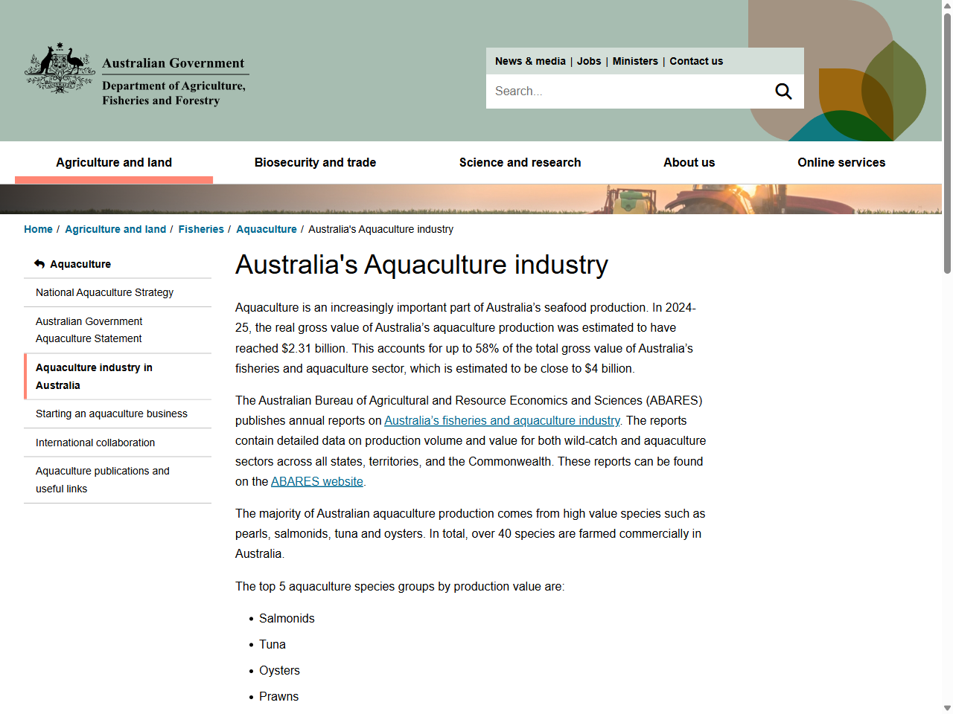Viewport: 953px width, 714px height.
Task: Open the Aquaculture breadcrumb link
Action: pyautogui.click(x=267, y=229)
